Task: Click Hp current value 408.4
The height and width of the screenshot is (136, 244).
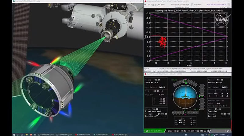Action: pyautogui.click(x=182, y=122)
